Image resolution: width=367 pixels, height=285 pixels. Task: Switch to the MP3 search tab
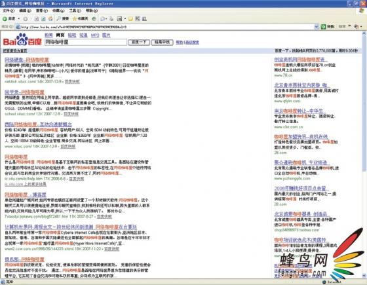95,35
